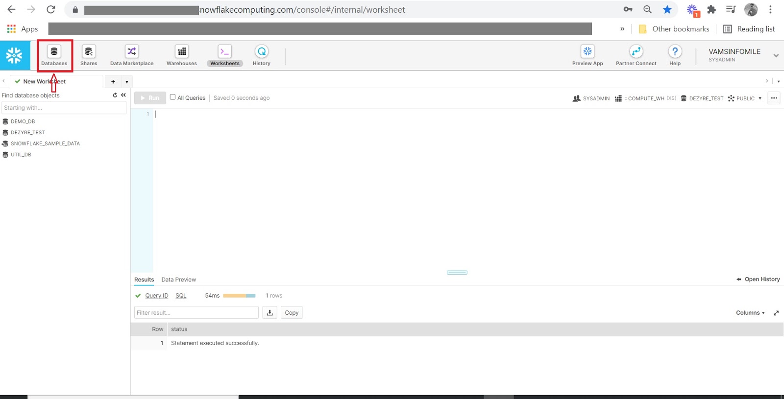Click the Query ID link
Viewport: 784px width, 399px height.
[156, 296]
